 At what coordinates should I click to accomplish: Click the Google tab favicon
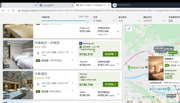(x=41, y=5)
